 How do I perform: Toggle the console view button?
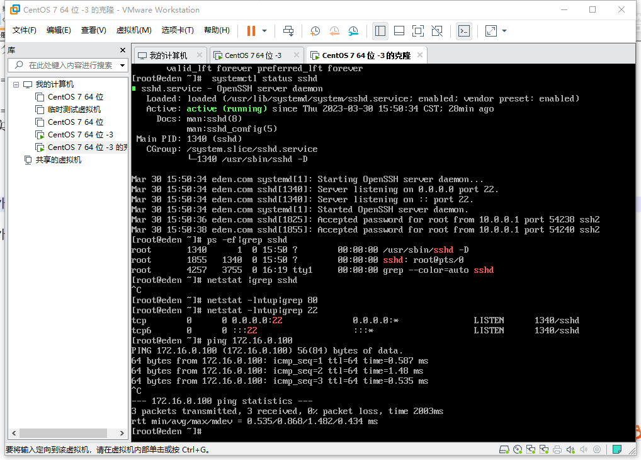[x=464, y=31]
